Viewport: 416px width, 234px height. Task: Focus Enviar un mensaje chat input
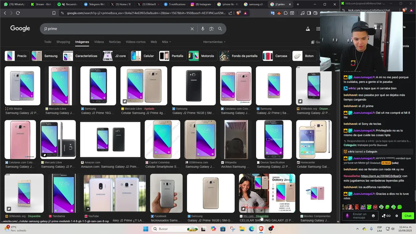click(360, 216)
